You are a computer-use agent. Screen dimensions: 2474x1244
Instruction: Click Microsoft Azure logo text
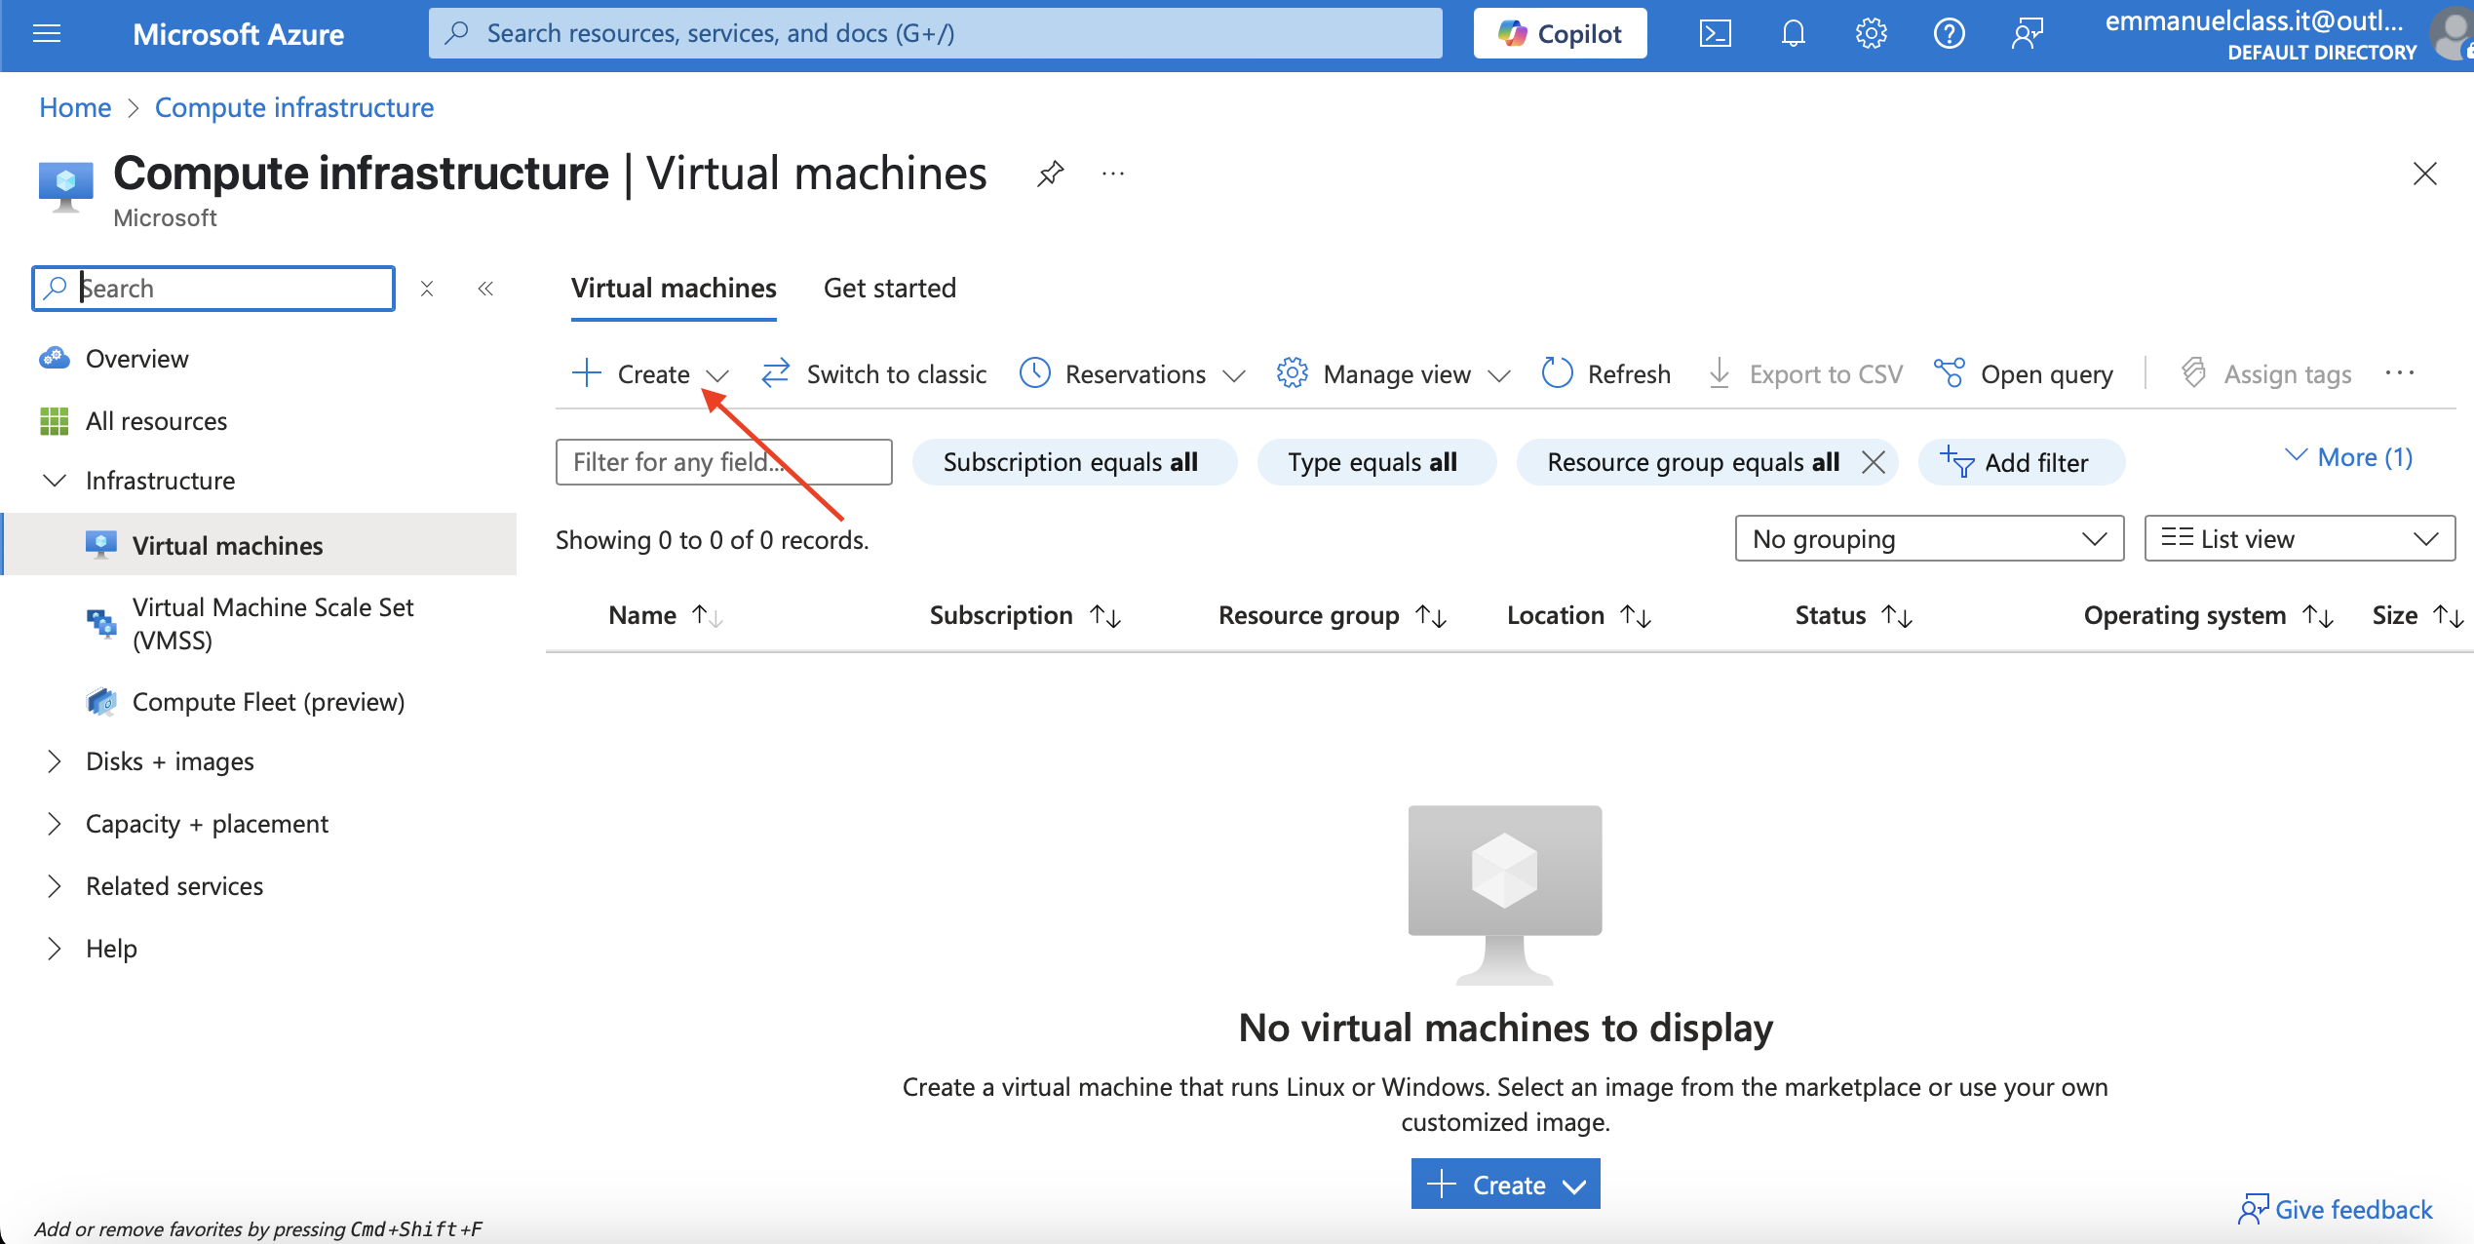pyautogui.click(x=238, y=34)
